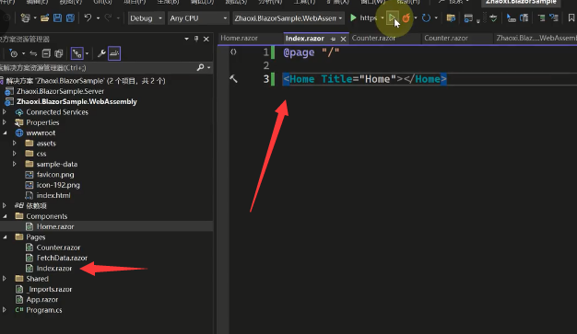Click the Hot Reload flame icon
Image resolution: width=577 pixels, height=334 pixels.
coord(406,17)
